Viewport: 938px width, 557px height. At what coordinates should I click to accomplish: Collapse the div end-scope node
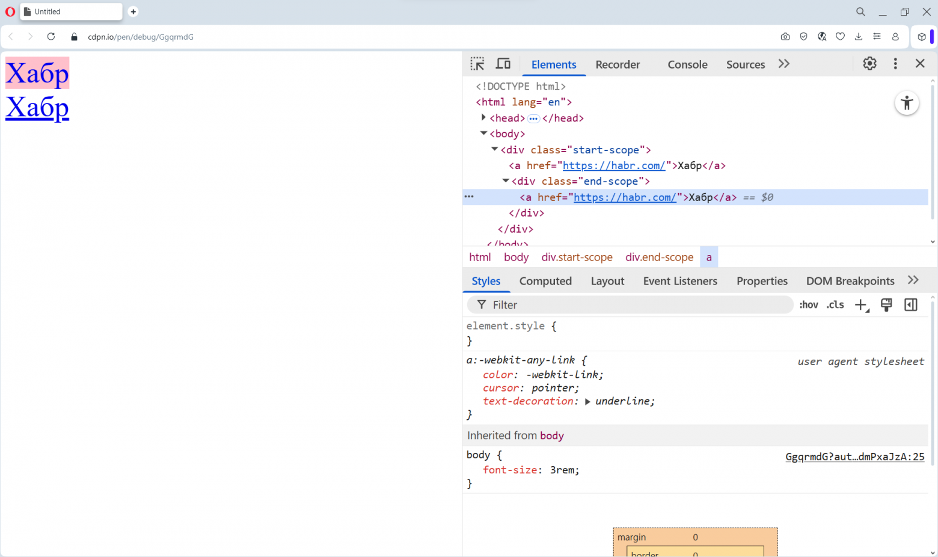pyautogui.click(x=506, y=180)
